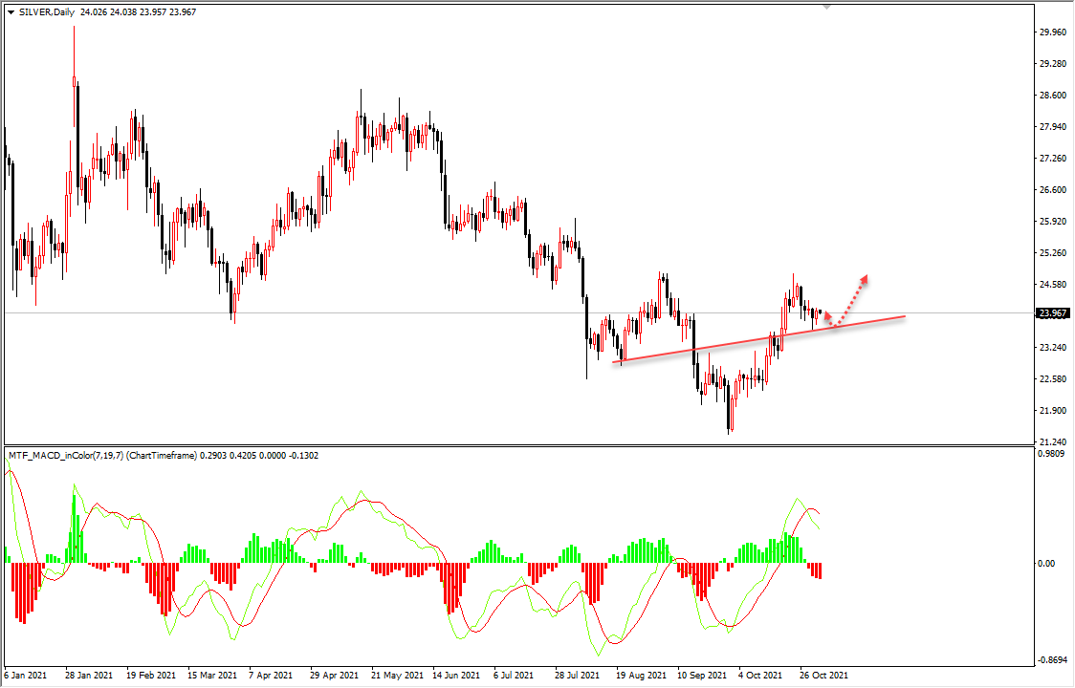This screenshot has height=688, width=1075.
Task: Click the 21.900 price axis label
Action: tap(1054, 411)
